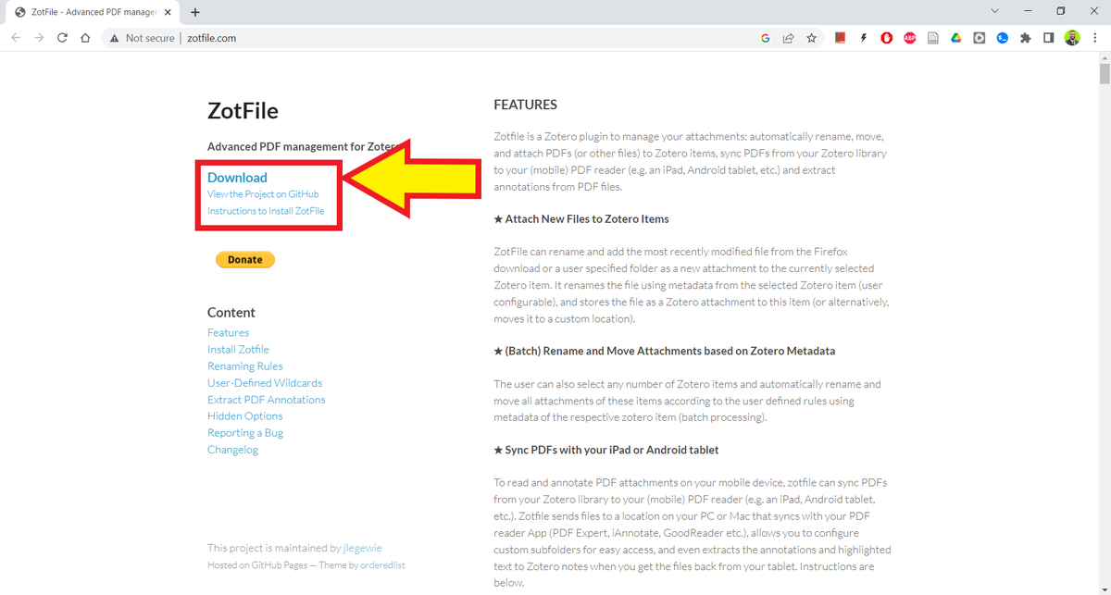Reload the page with the refresh icon
This screenshot has width=1111, height=595.
click(x=62, y=38)
